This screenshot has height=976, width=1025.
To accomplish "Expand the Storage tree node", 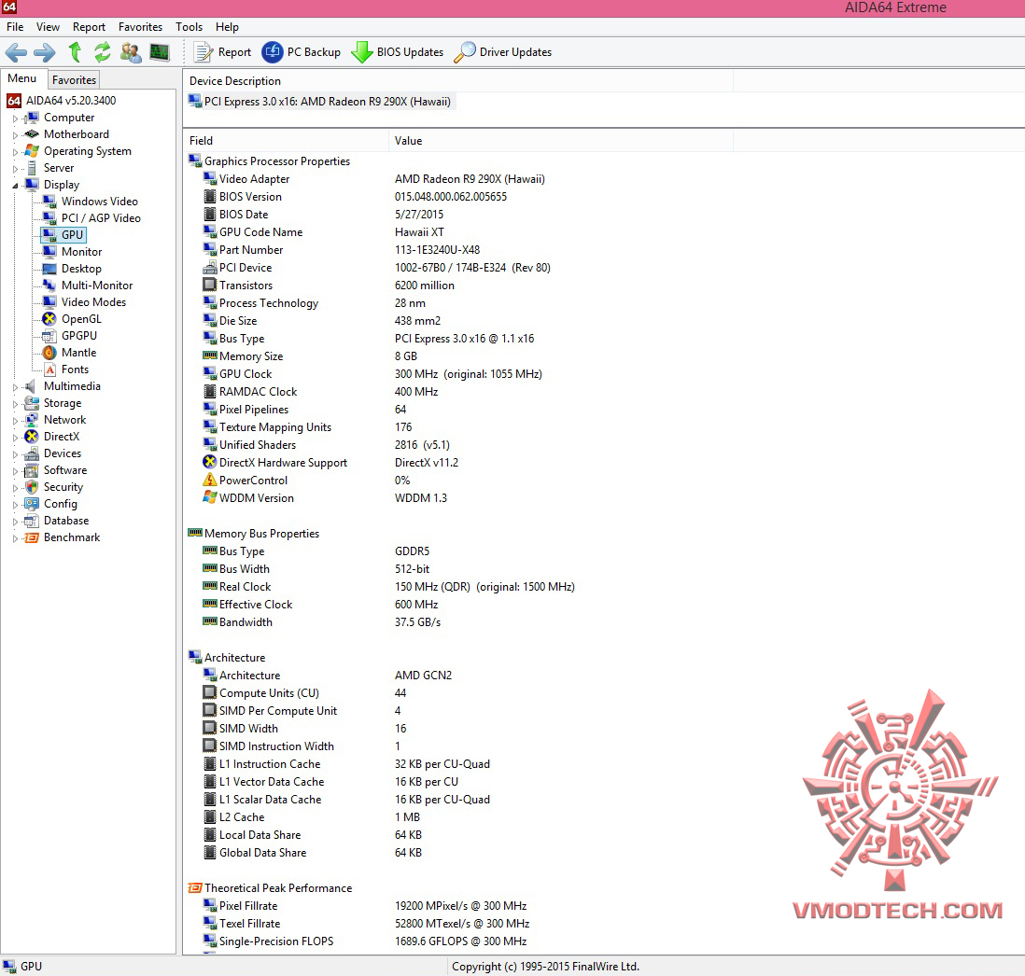I will pos(15,404).
